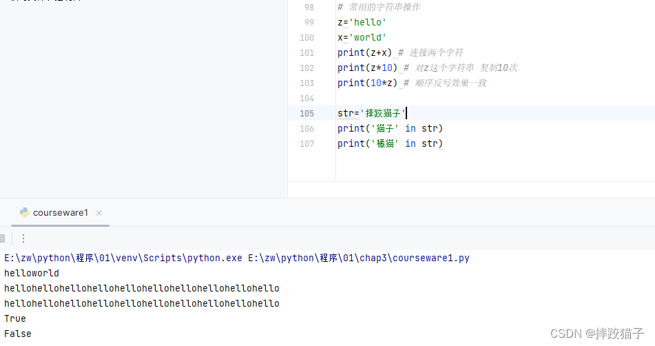655x346 pixels.
Task: Click the comment 常用的字符串操作
Action: (379, 7)
